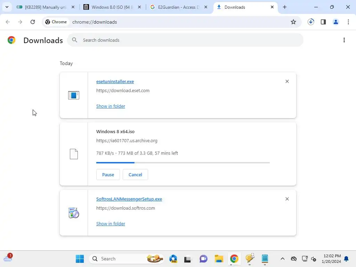This screenshot has width=356, height=267.
Task: Close the E2Guardian tab
Action: [x=206, y=7]
